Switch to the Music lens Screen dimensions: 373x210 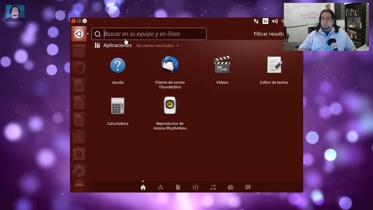(213, 187)
